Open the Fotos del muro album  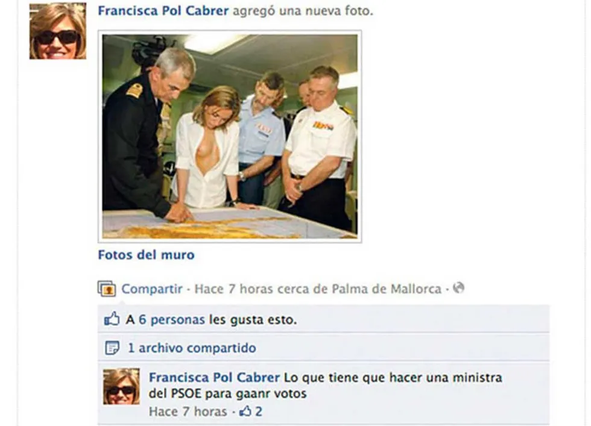[x=146, y=255]
